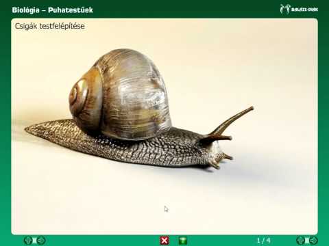Click the red X close icon
This screenshot has height=246, width=329.
tap(164, 241)
